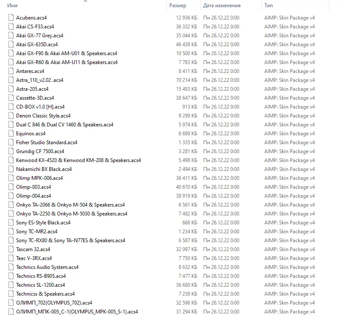Select file Akai GX-F90 & Akai AM-U01 & Speakers.acs4
This screenshot has width=350, height=316.
coord(67,53)
